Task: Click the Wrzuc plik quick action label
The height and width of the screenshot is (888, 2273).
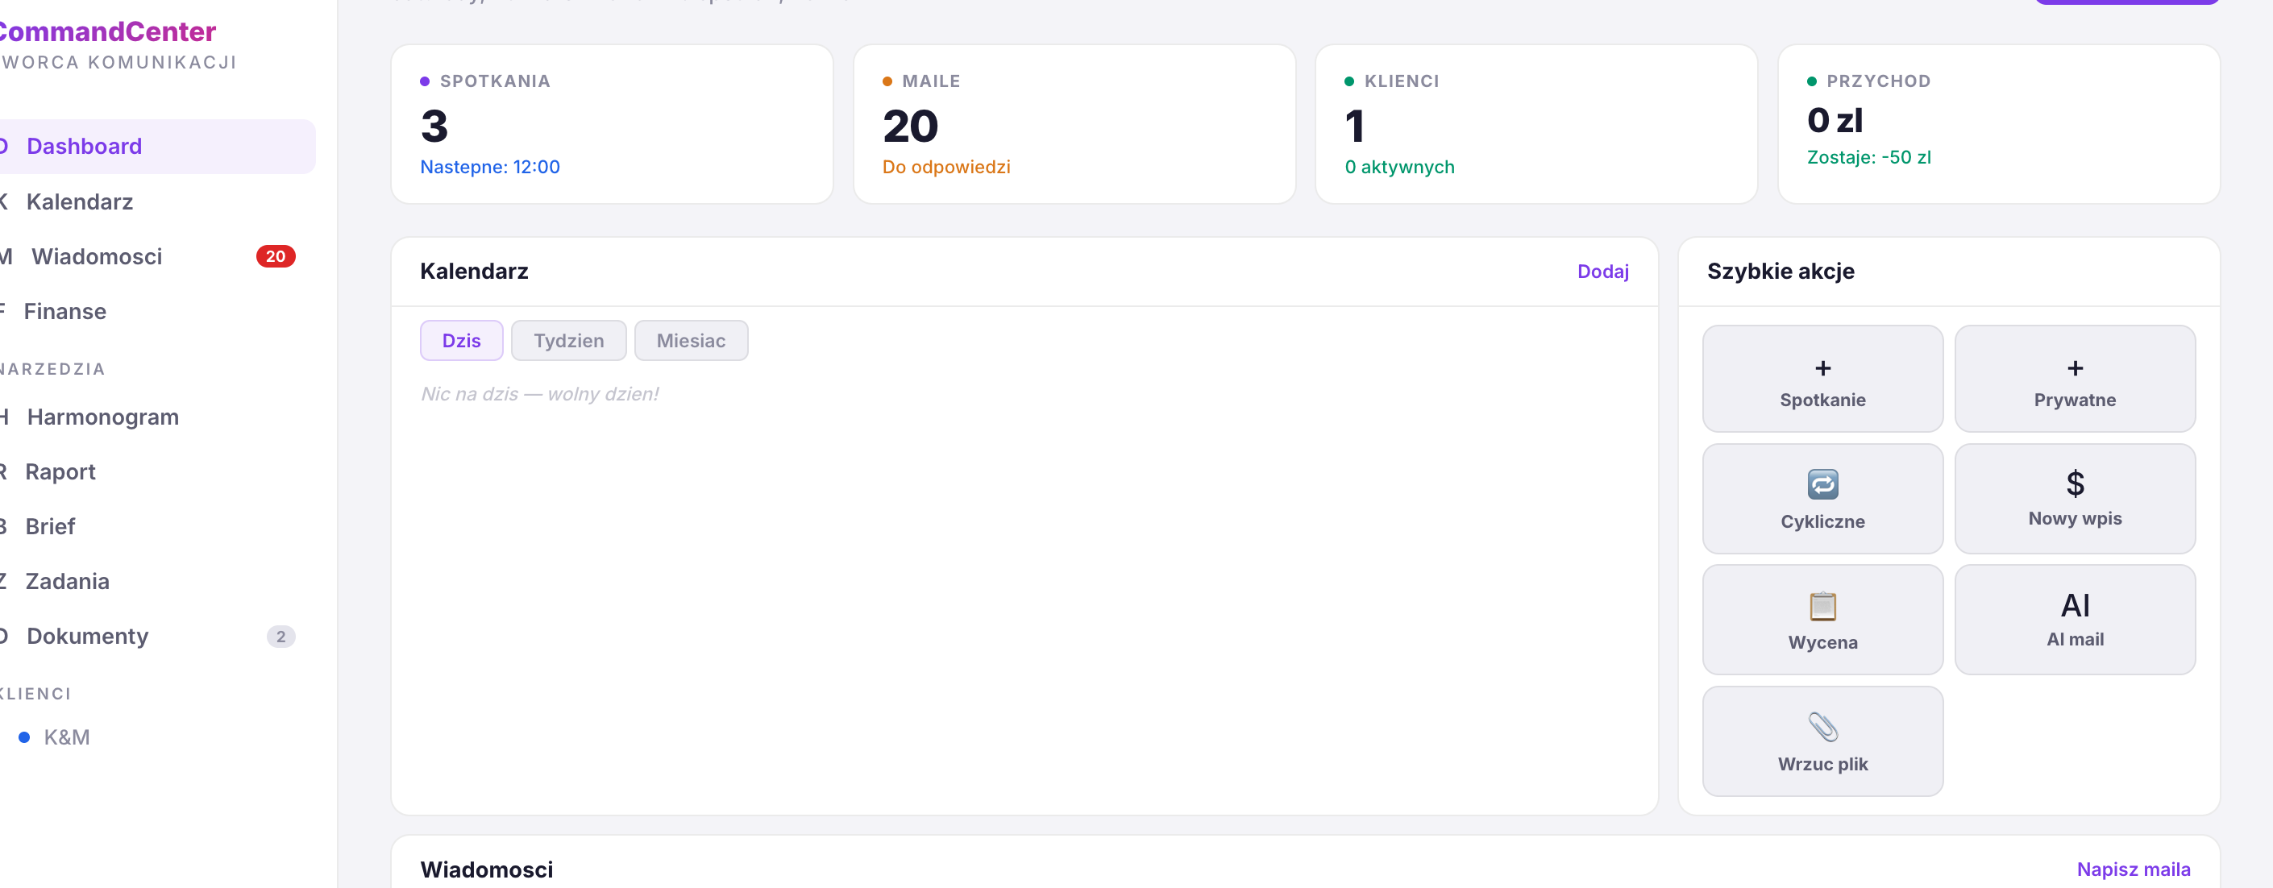Action: [x=1823, y=765]
